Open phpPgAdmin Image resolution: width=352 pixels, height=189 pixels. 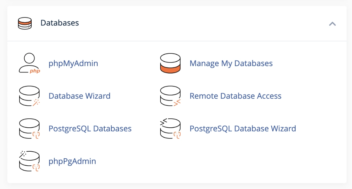tap(72, 161)
